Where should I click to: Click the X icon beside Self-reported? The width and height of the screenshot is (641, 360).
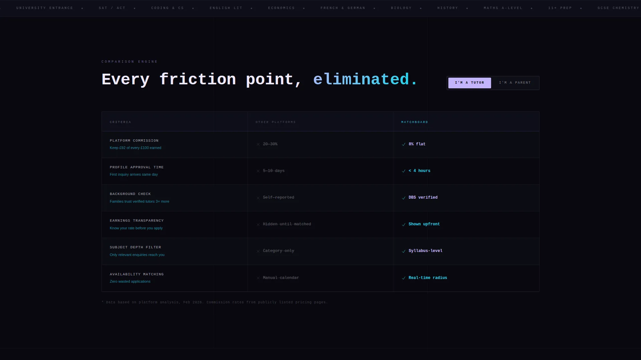(258, 198)
